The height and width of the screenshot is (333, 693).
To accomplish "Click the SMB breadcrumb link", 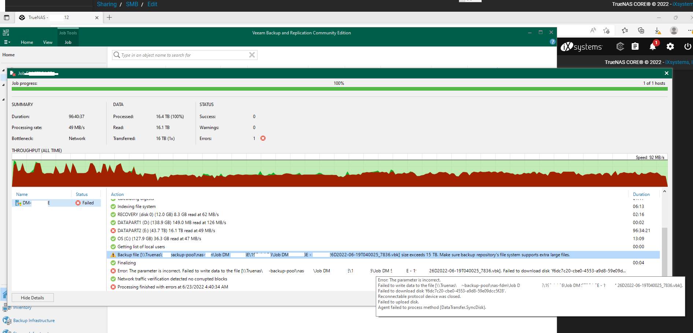I will tap(132, 4).
